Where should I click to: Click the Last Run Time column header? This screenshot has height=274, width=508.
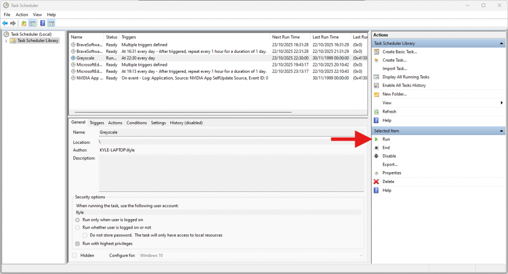(x=330, y=37)
